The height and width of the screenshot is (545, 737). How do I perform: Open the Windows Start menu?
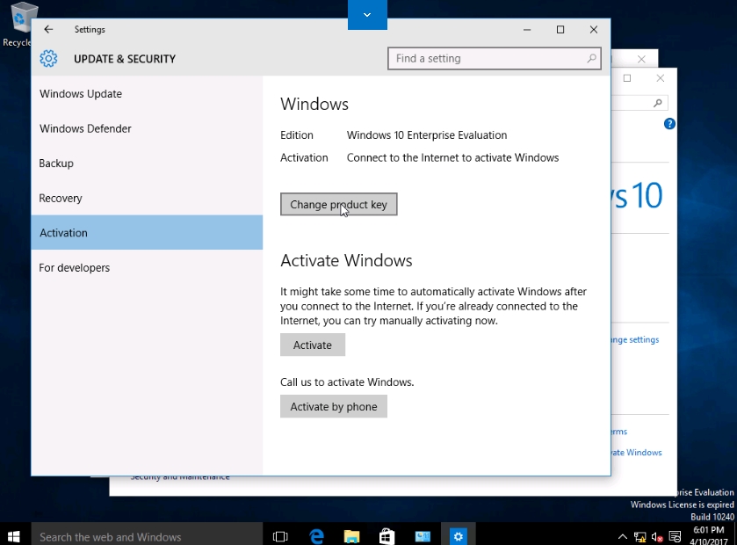pos(15,535)
